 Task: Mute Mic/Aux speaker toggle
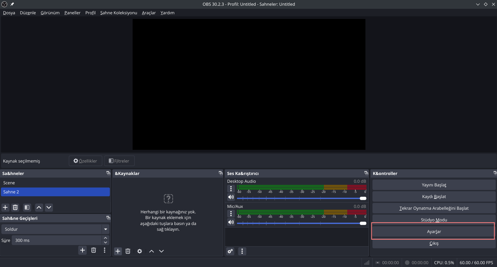(231, 222)
